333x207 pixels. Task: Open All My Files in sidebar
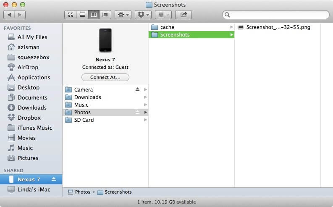pyautogui.click(x=31, y=37)
